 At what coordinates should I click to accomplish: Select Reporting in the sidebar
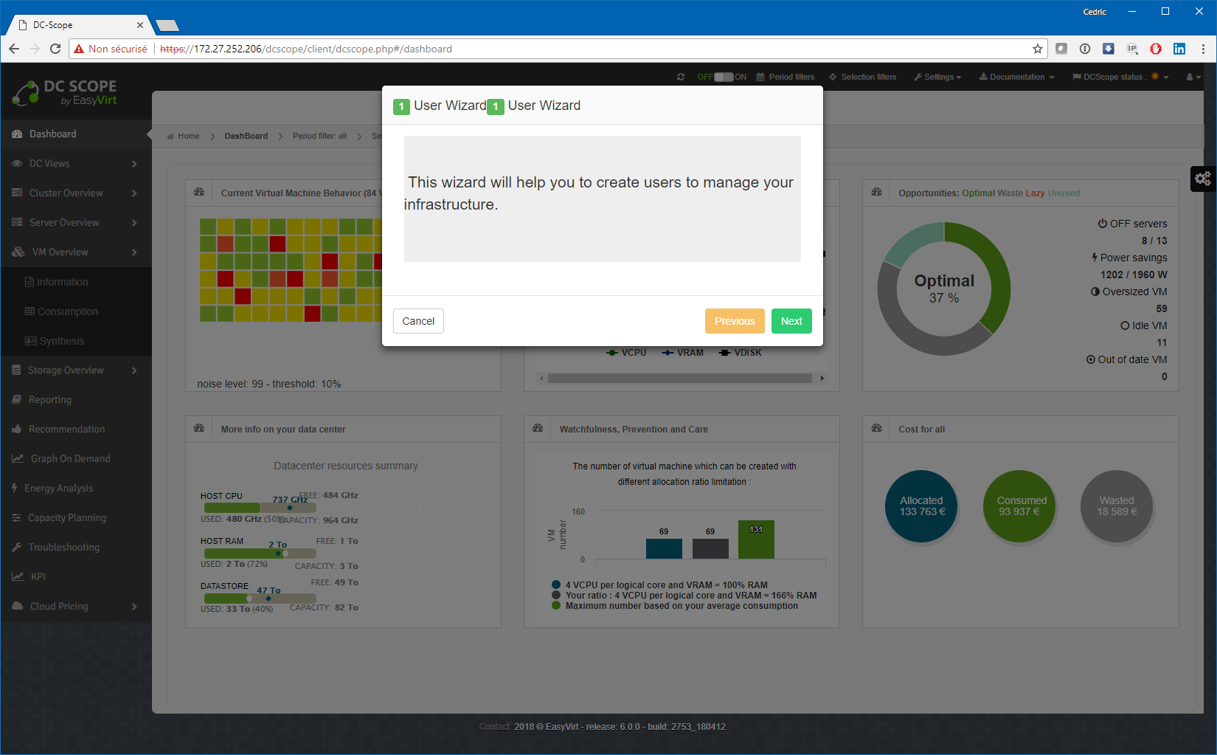50,400
